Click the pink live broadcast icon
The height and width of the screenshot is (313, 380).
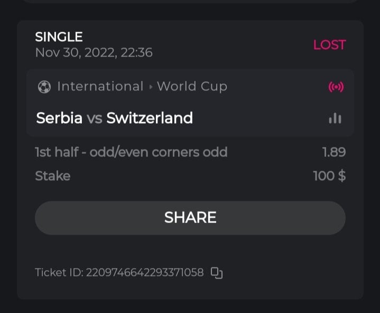(336, 87)
